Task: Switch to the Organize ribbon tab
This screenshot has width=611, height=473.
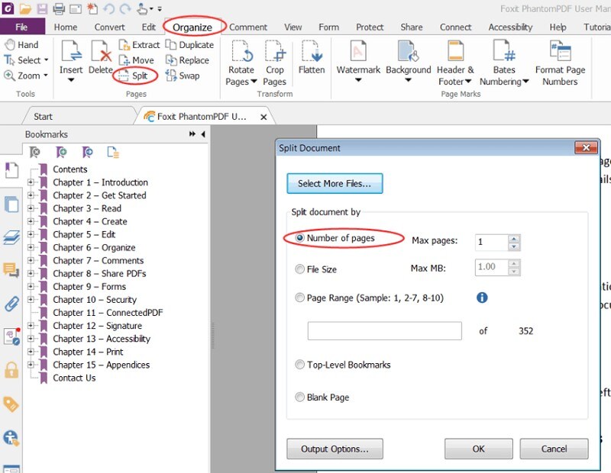Action: pos(192,26)
